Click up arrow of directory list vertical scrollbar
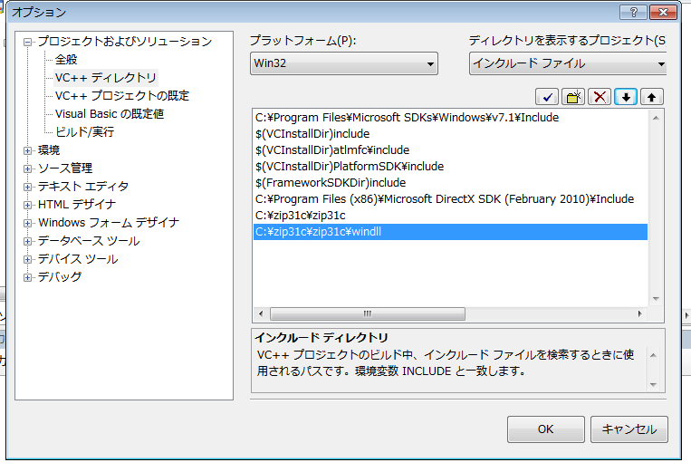This screenshot has width=691, height=472. coord(656,118)
